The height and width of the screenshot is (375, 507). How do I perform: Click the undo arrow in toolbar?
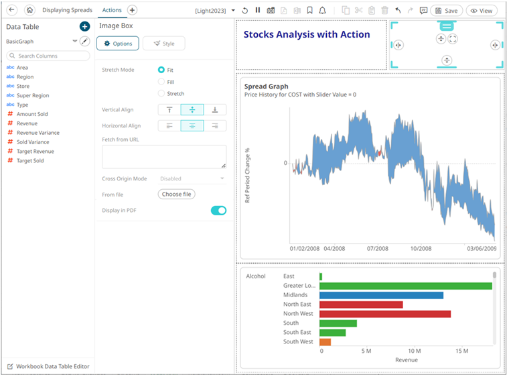pyautogui.click(x=399, y=11)
